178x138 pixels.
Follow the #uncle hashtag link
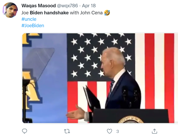29,19
